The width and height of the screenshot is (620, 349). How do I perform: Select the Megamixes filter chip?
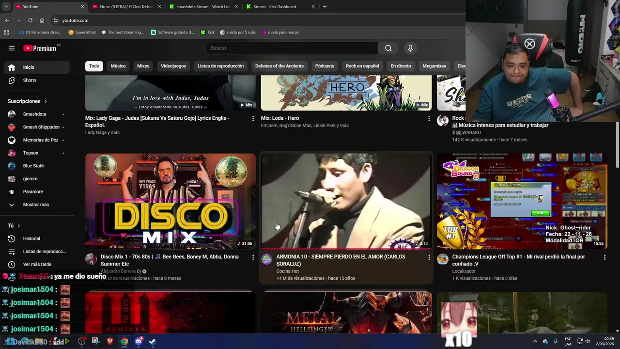[434, 66]
